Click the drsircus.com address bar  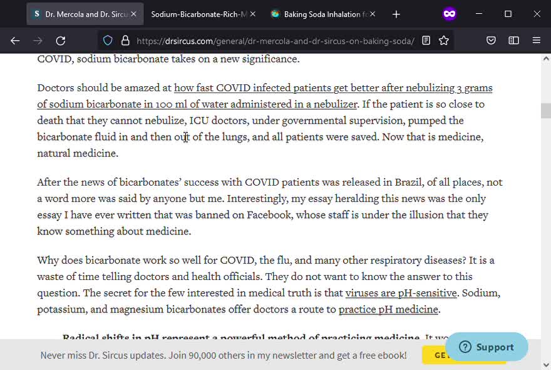tap(275, 41)
